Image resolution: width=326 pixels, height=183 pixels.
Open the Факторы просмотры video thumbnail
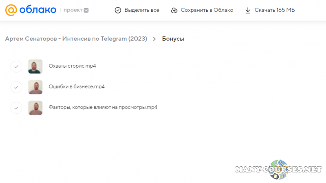coord(35,108)
